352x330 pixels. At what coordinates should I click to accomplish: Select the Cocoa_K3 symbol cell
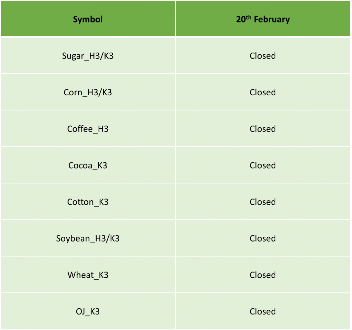click(x=88, y=165)
